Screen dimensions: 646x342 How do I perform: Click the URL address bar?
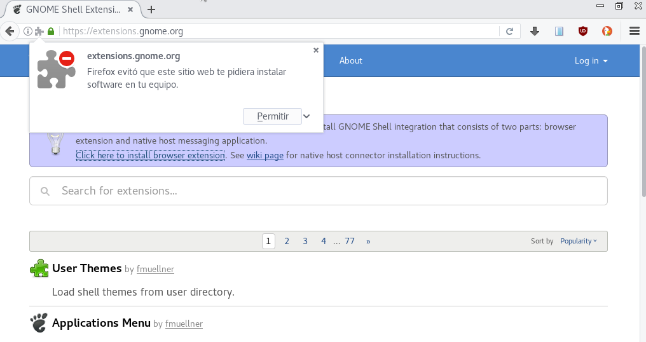tap(280, 31)
